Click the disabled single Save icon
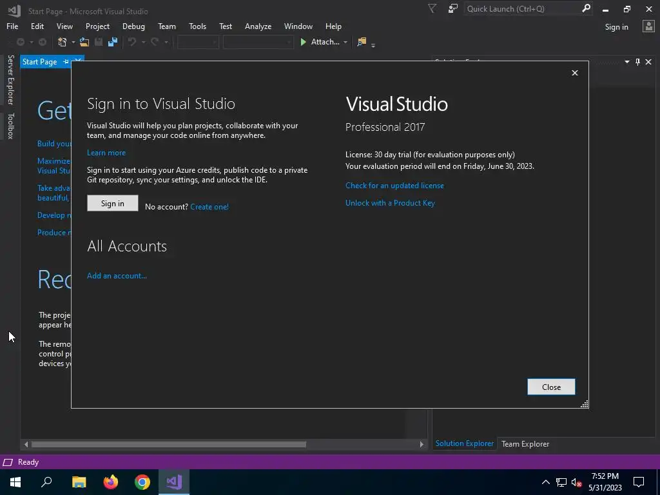Screen dimensions: 660x495 (x=99, y=42)
